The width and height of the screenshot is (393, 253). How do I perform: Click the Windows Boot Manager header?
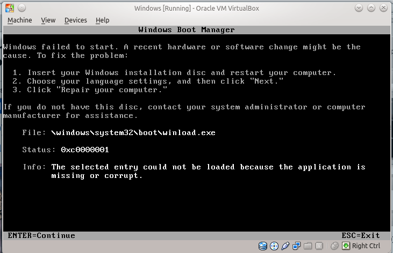click(187, 30)
